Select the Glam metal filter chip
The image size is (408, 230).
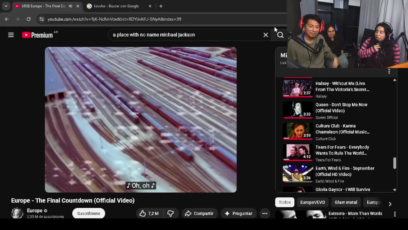pyautogui.click(x=346, y=202)
